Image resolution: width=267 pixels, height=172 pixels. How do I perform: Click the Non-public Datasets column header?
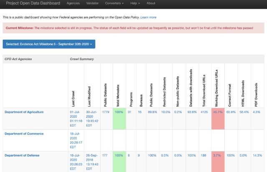coord(177,91)
